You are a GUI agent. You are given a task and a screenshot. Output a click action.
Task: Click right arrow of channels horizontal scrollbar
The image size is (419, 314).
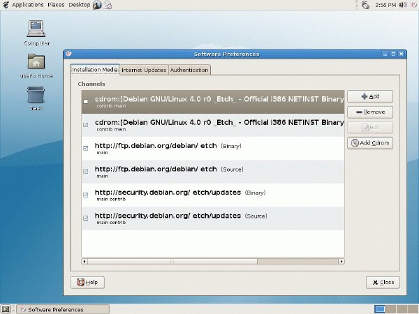341,261
